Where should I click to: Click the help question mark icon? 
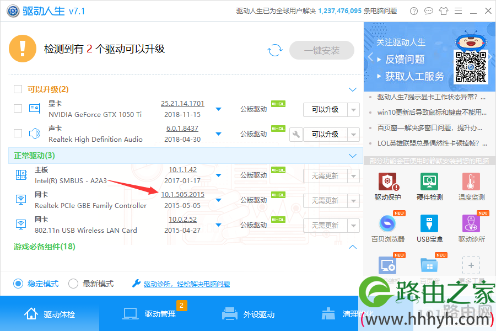coord(413,11)
